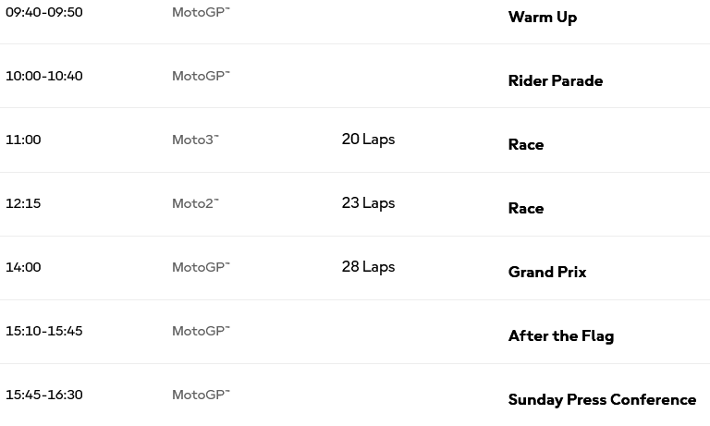
Task: Click the Moto2 Race title
Action: pyautogui.click(x=526, y=208)
